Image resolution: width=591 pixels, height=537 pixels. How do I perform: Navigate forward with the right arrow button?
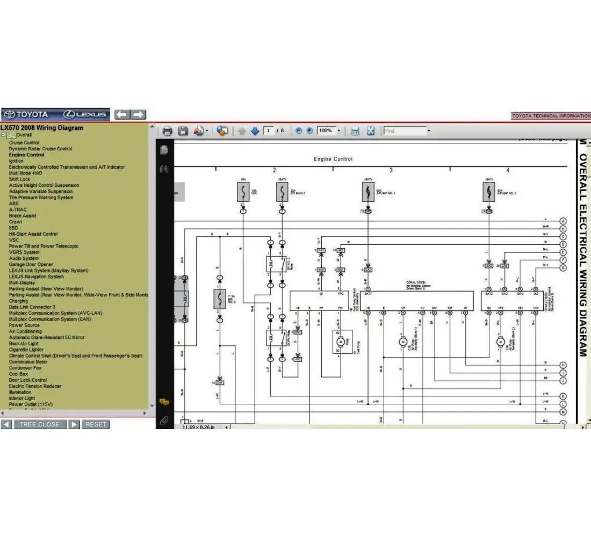click(139, 114)
